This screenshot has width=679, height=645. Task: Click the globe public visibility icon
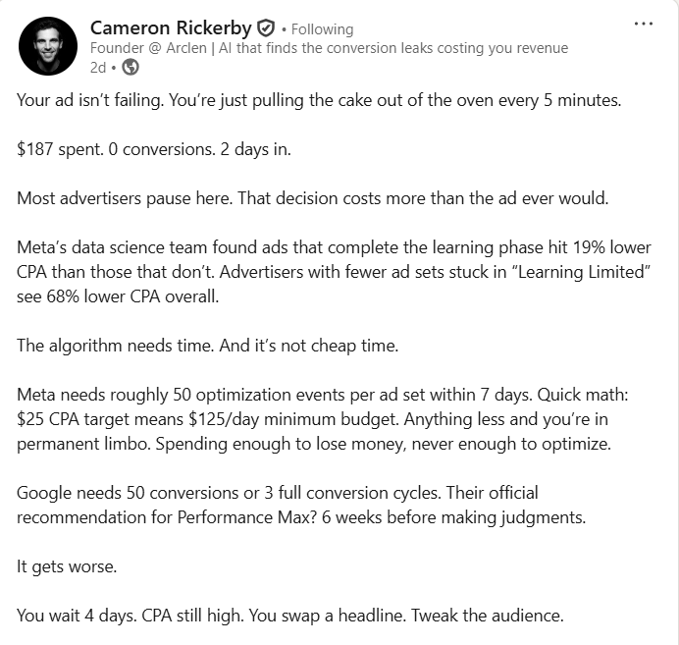[131, 67]
